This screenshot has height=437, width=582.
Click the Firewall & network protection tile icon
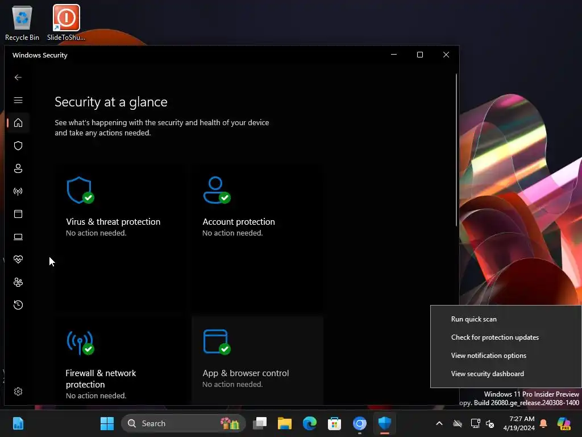click(80, 343)
